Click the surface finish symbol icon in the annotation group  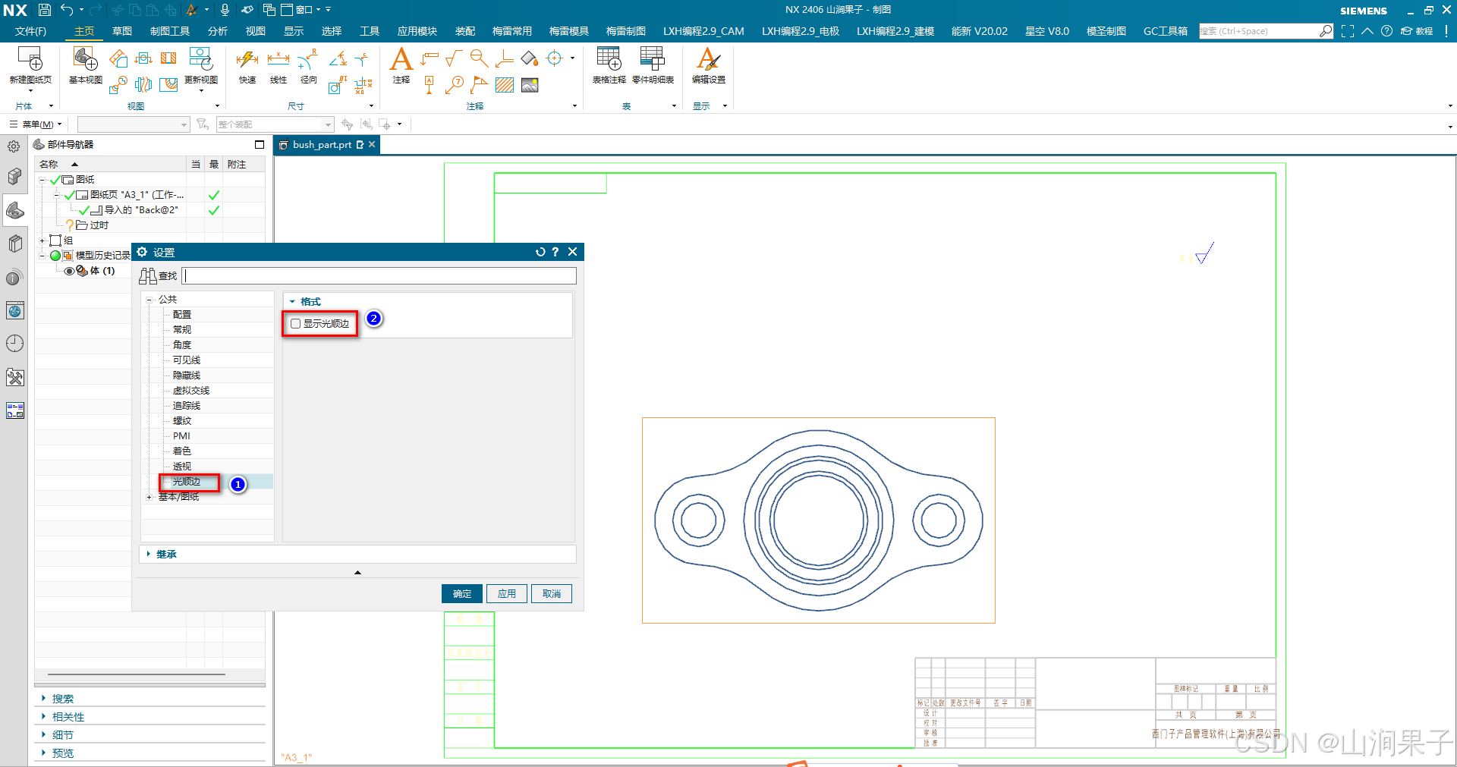click(x=454, y=58)
